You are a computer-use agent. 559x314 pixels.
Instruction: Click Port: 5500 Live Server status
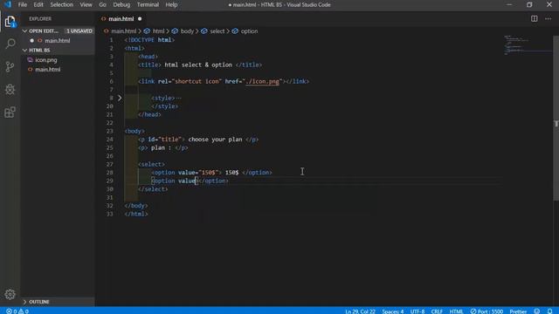[x=487, y=311]
